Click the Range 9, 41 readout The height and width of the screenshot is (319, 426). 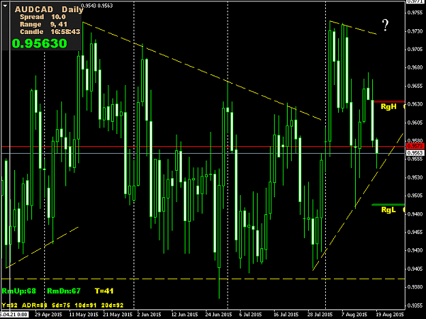click(44, 24)
